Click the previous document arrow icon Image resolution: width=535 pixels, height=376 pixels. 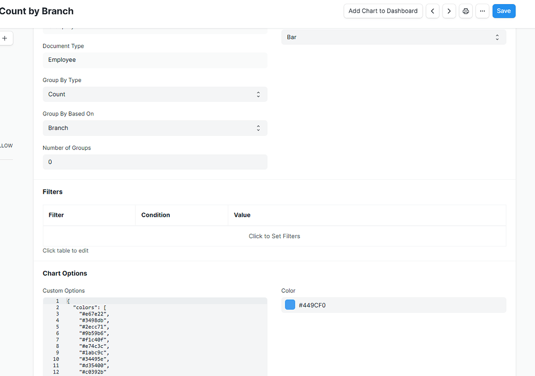(x=432, y=11)
